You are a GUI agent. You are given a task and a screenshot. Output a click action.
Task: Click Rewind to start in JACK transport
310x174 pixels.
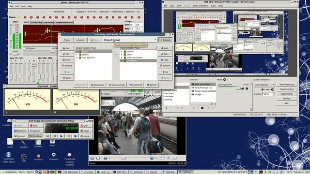47,136
